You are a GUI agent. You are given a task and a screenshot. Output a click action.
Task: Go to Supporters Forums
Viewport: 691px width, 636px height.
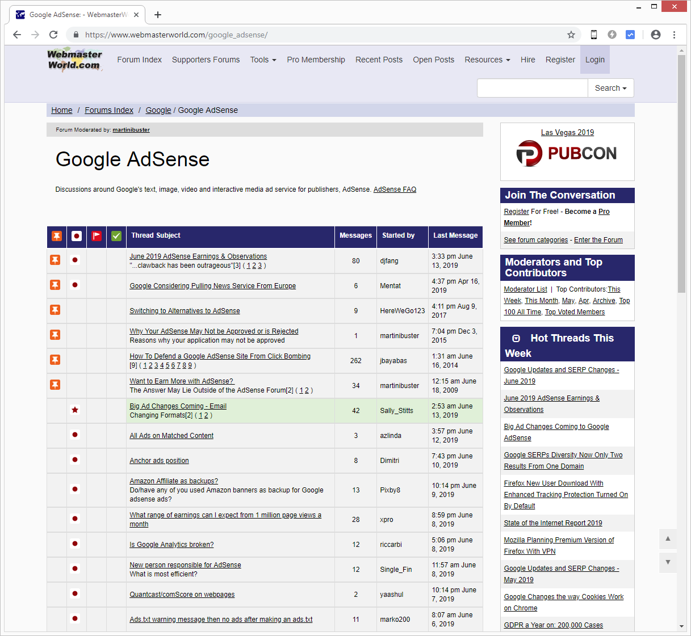tap(206, 60)
